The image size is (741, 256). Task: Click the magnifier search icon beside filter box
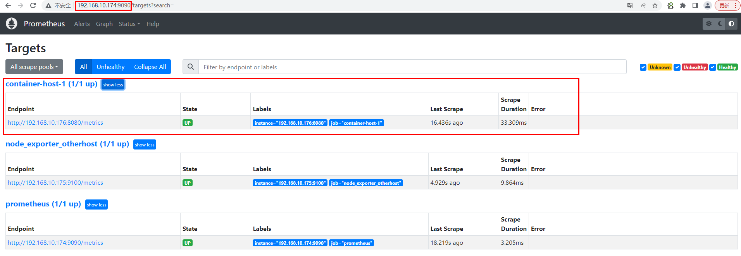point(191,67)
